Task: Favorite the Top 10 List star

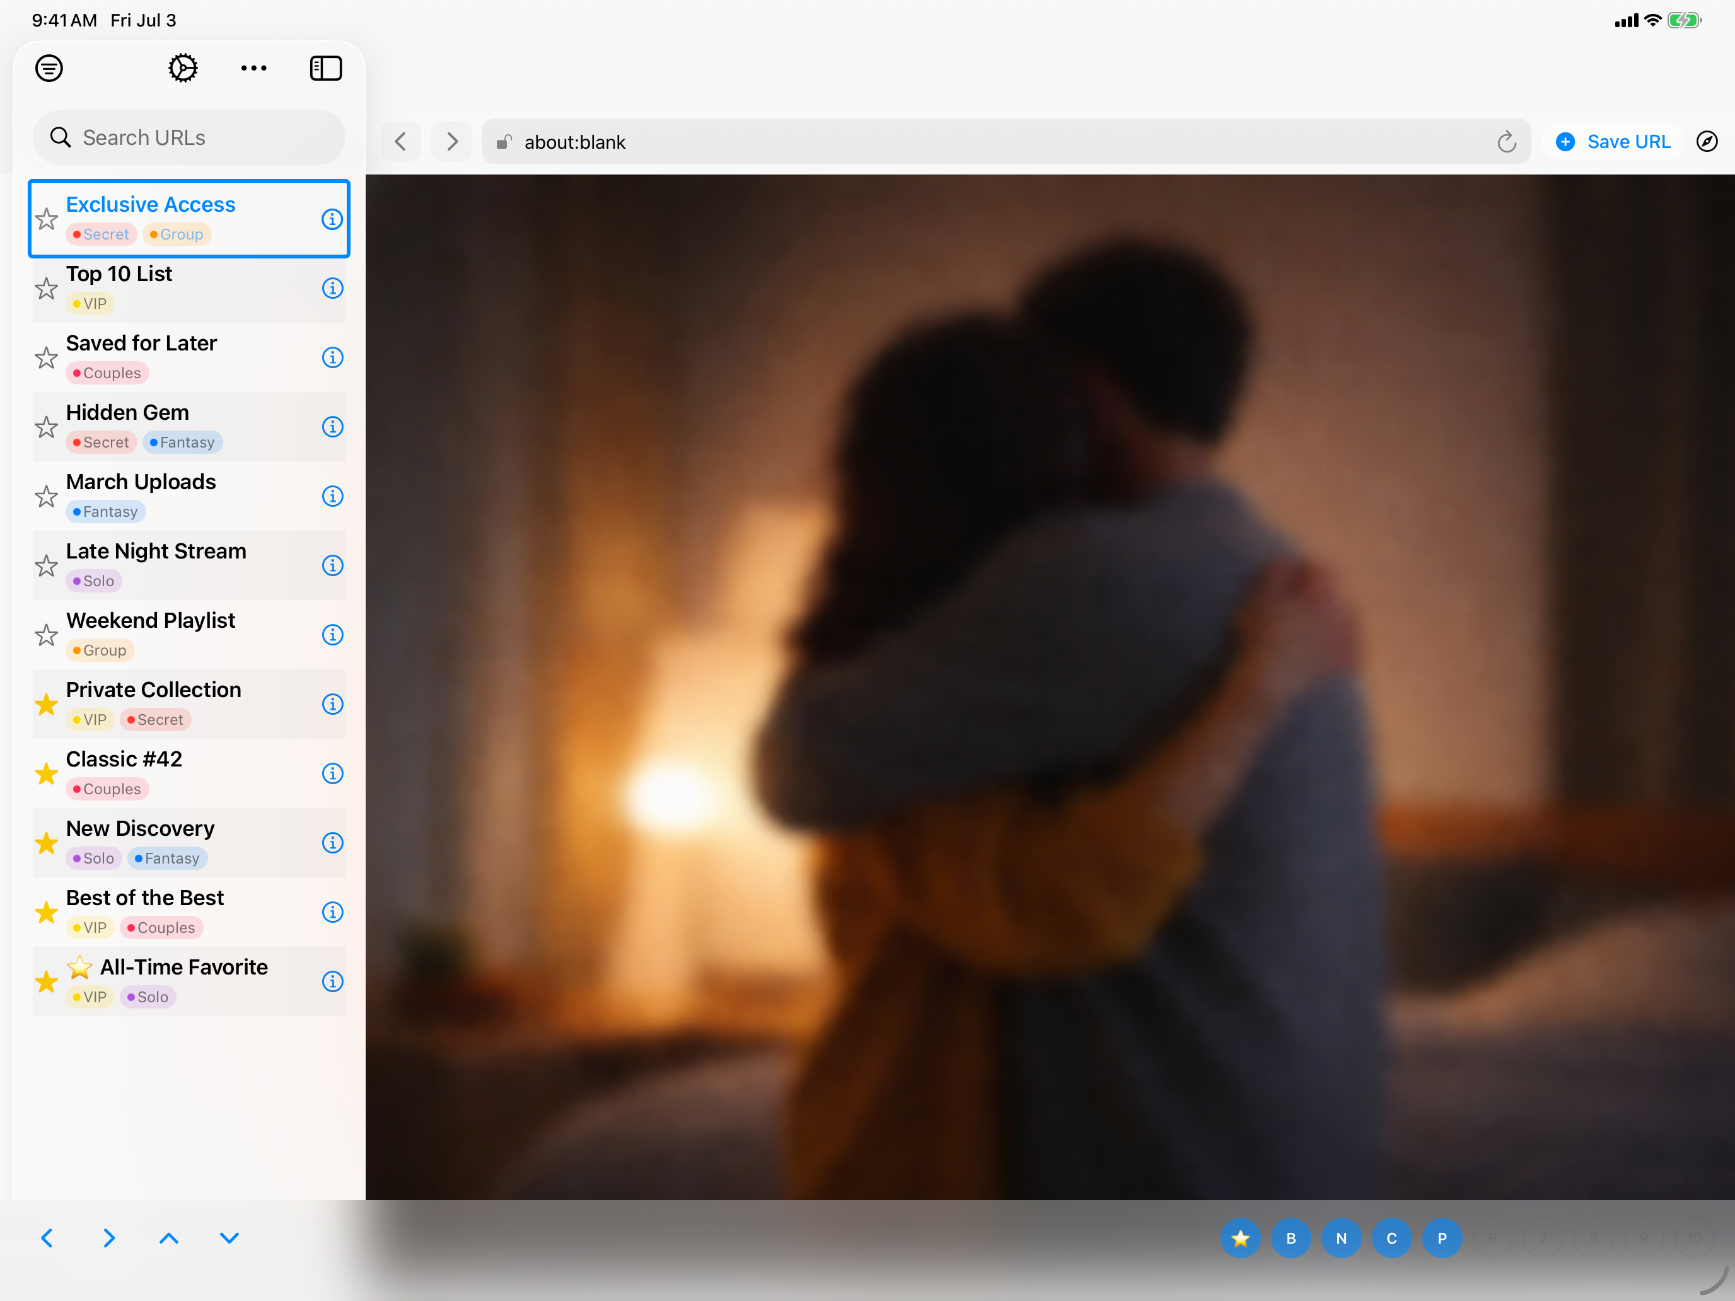Action: tap(46, 288)
